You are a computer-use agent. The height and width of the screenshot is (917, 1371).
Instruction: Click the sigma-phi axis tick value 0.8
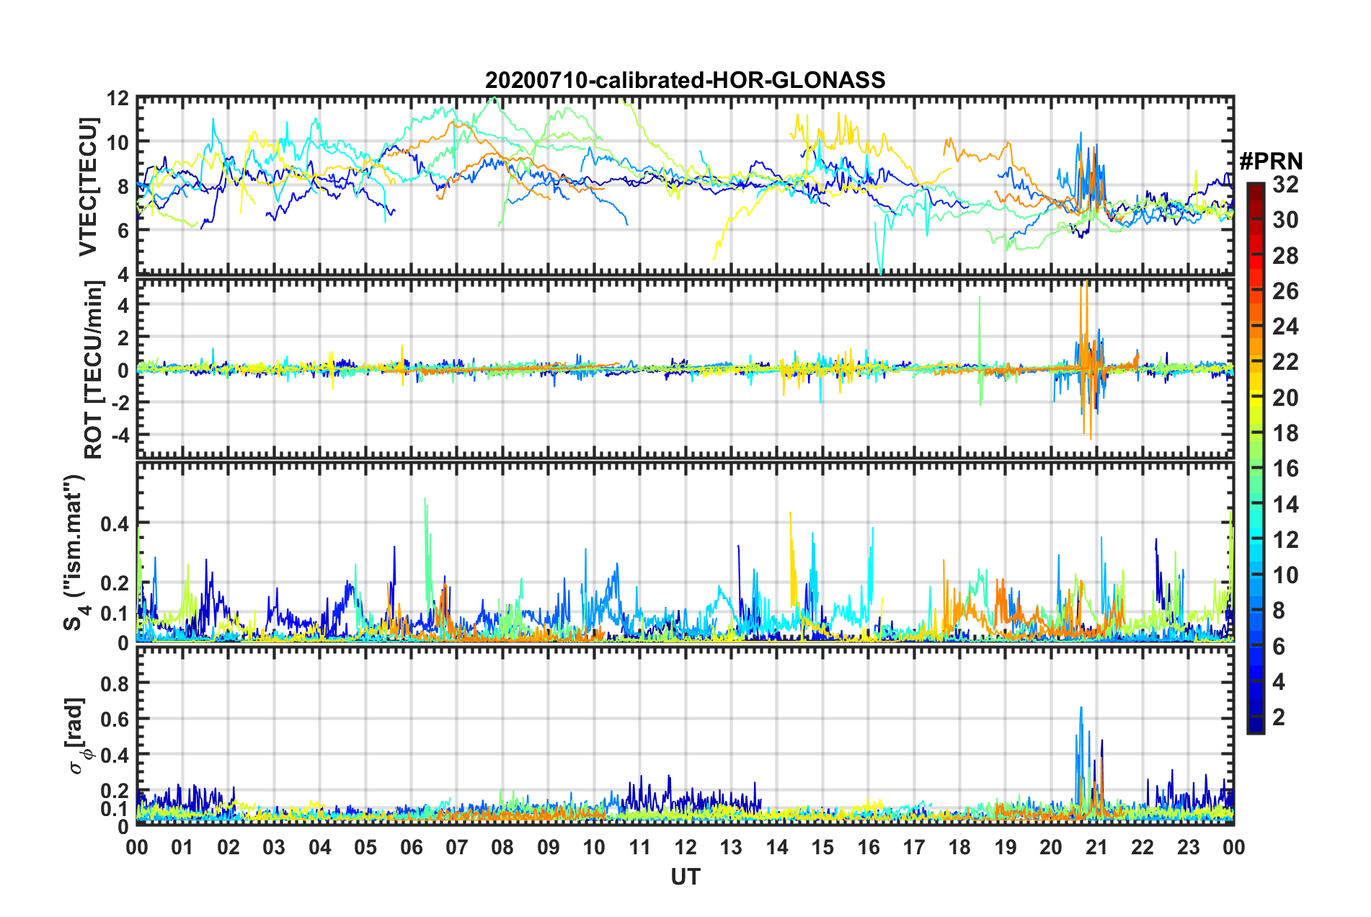click(115, 683)
